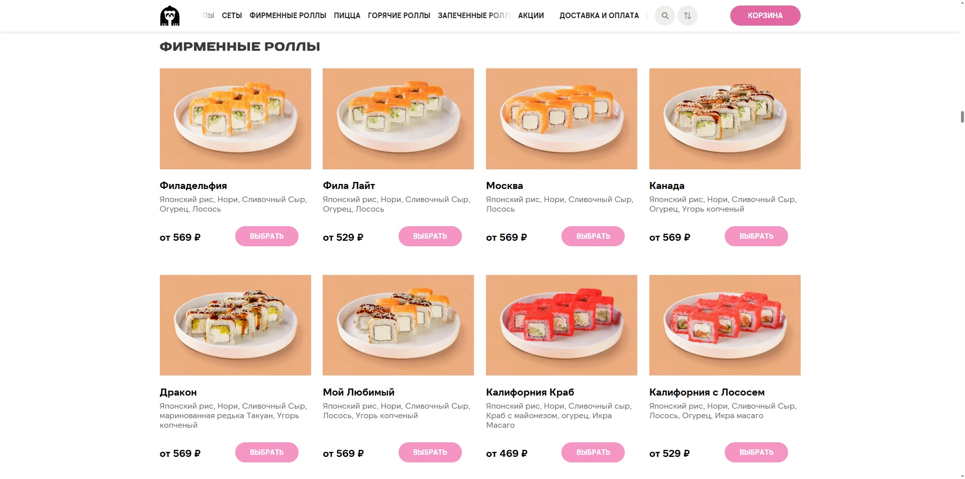Click the page's vertical scrollbar thumb
Image resolution: width=965 pixels, height=479 pixels.
[x=962, y=117]
